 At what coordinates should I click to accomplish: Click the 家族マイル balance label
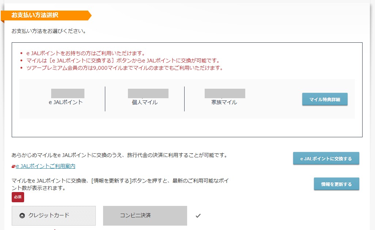(x=224, y=102)
